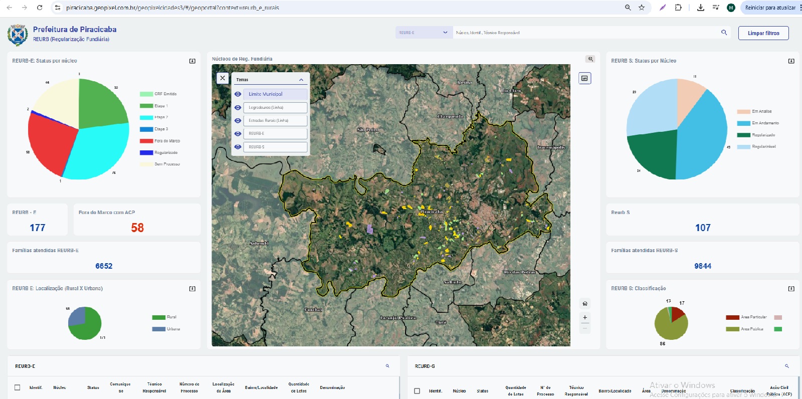Screen dimensions: 802x399
Task: Click the browser address bar URL
Action: [x=172, y=8]
